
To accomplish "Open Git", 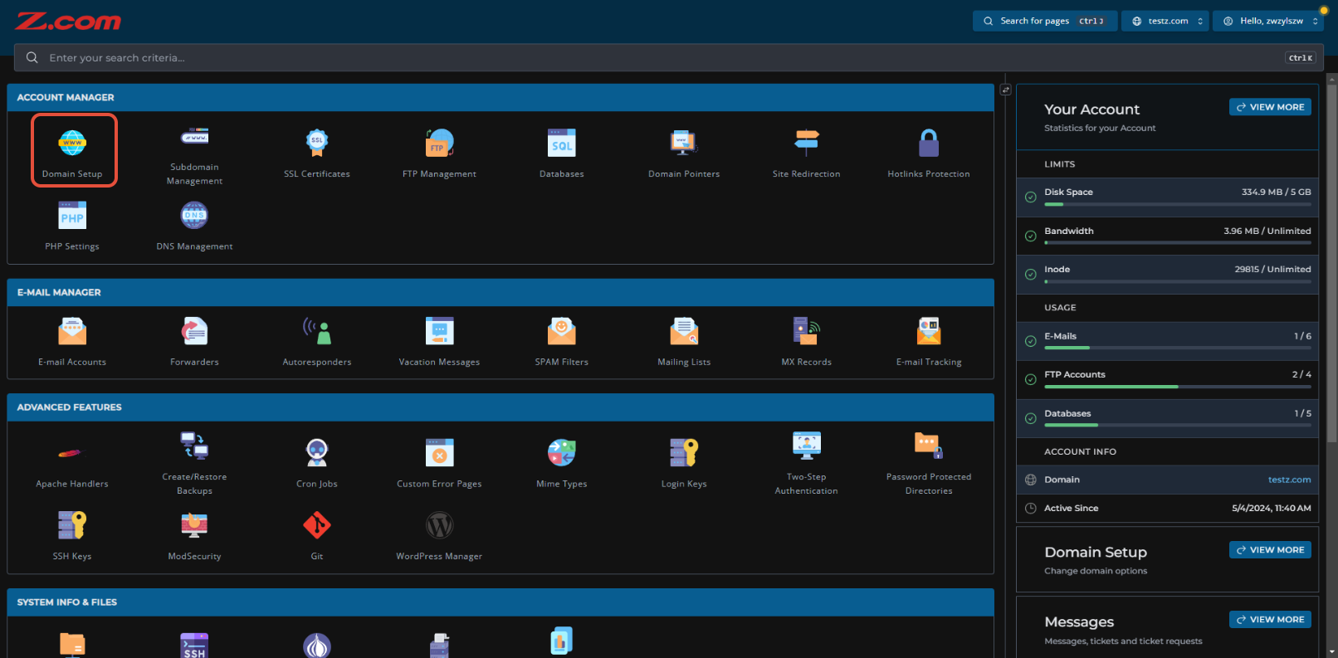I will point(317,536).
